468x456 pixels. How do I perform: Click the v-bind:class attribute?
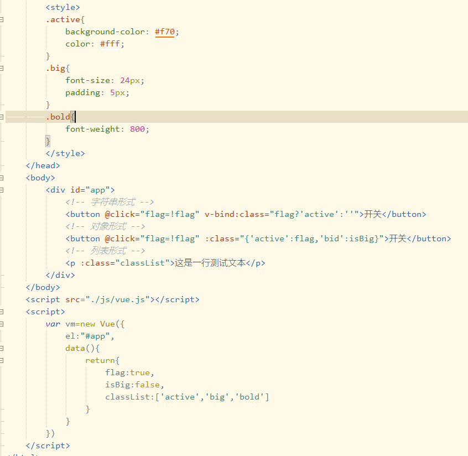pyautogui.click(x=282, y=214)
